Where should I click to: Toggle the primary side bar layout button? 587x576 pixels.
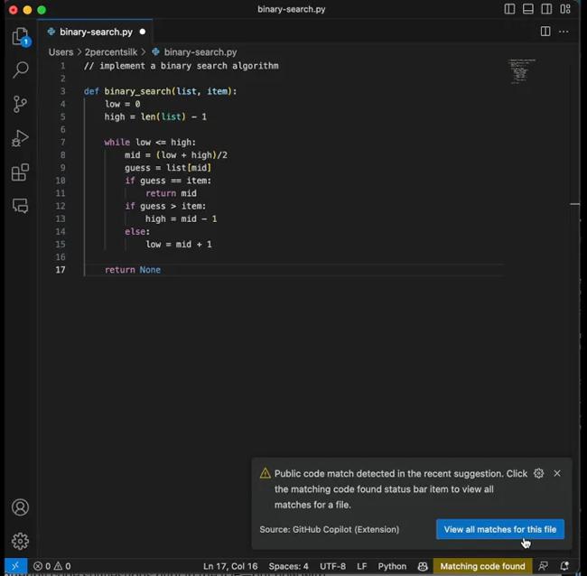[509, 9]
